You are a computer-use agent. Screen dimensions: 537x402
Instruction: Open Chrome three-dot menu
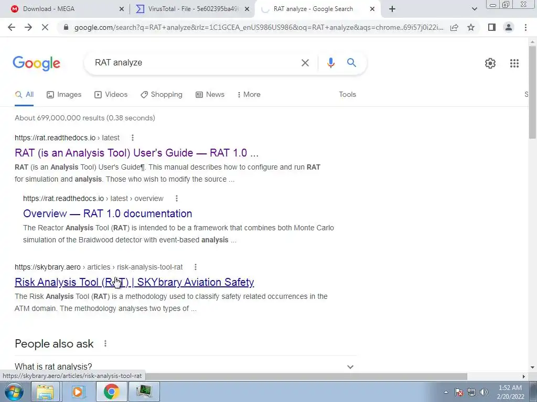pyautogui.click(x=525, y=27)
